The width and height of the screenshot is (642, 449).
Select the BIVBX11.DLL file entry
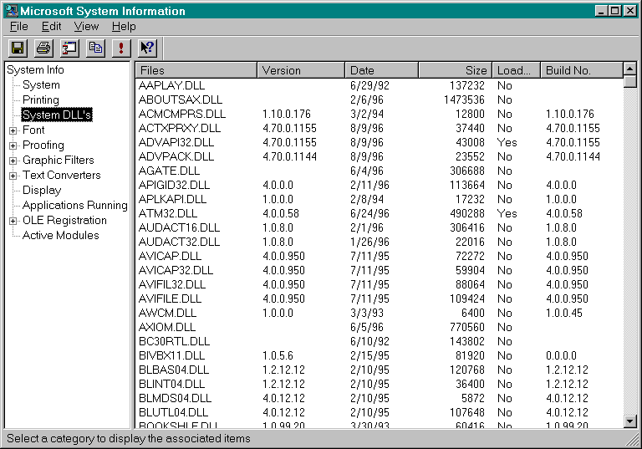pyautogui.click(x=172, y=355)
